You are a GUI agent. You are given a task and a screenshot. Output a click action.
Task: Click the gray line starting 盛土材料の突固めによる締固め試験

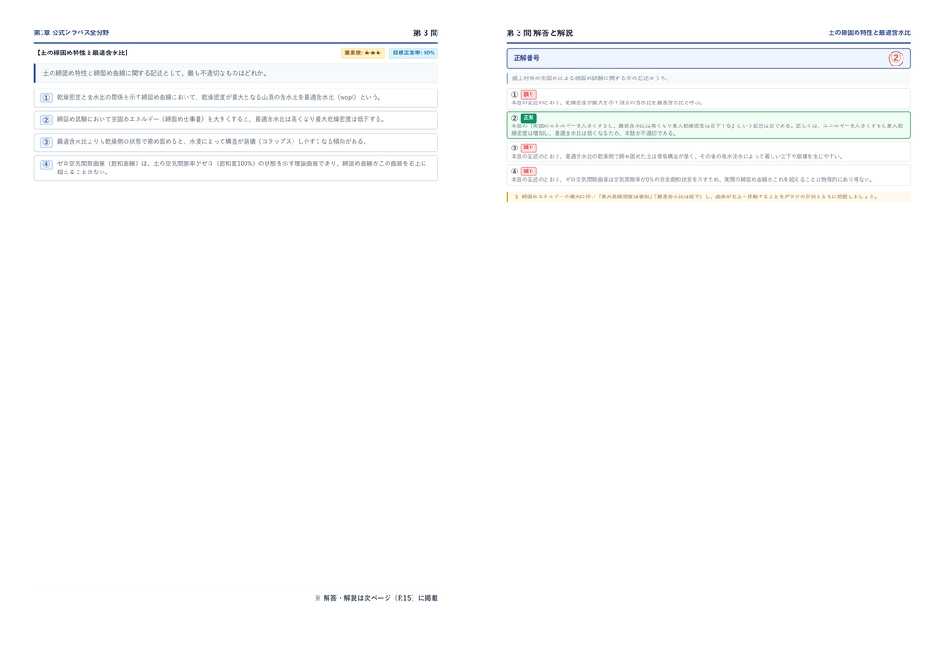pyautogui.click(x=591, y=78)
